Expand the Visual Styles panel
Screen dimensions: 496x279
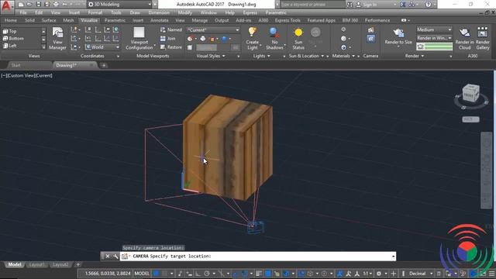(x=211, y=56)
